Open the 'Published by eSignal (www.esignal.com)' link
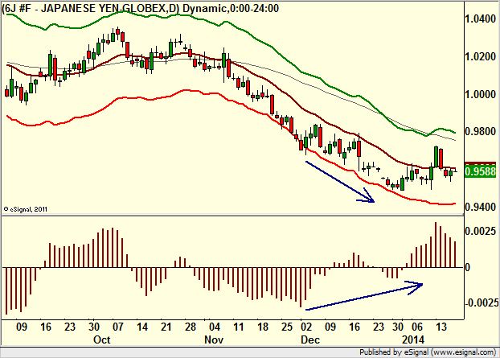This screenshot has width=500, height=358. (x=428, y=352)
